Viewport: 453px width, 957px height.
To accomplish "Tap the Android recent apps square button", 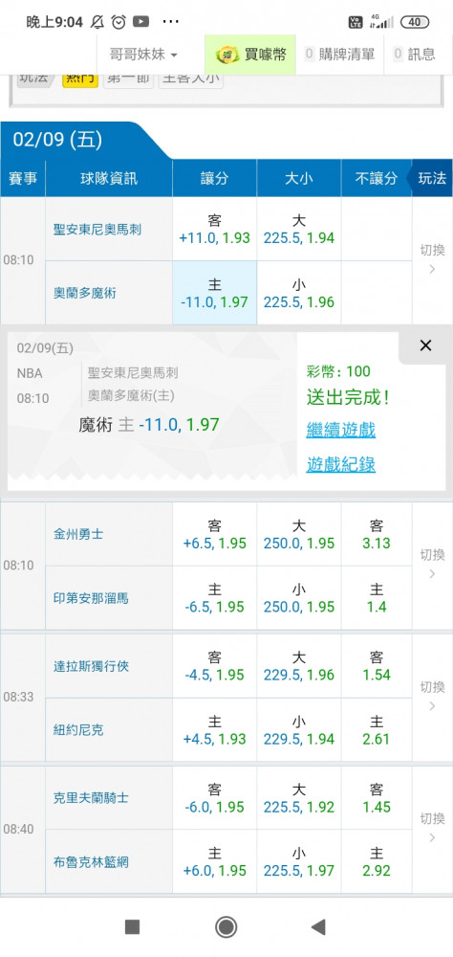I will pyautogui.click(x=132, y=927).
